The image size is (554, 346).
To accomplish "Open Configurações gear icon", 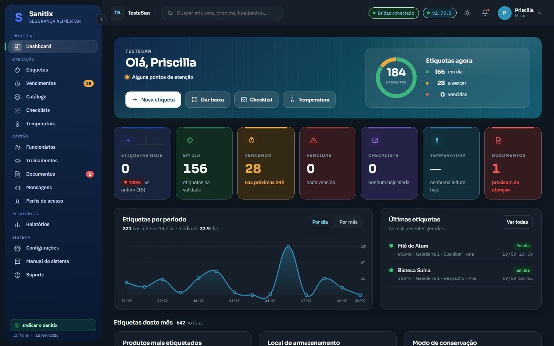I will click(17, 248).
